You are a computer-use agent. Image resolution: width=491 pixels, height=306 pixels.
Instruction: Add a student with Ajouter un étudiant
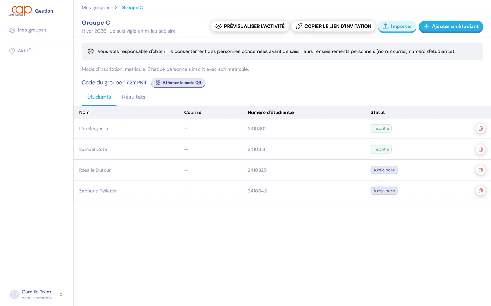point(451,26)
